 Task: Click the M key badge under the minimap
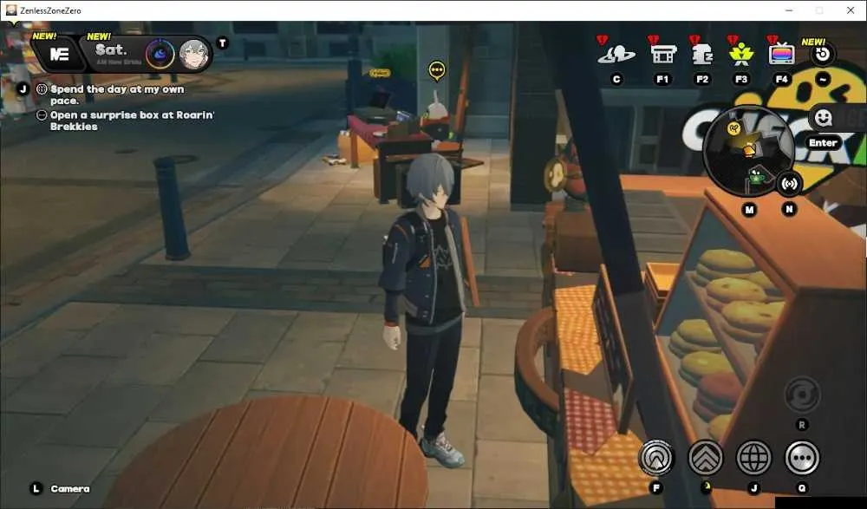[749, 210]
